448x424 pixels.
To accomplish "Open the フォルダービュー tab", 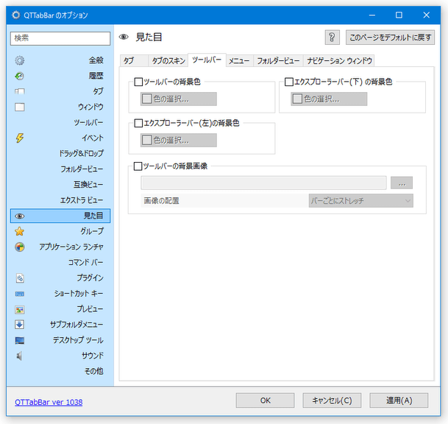I will click(278, 60).
